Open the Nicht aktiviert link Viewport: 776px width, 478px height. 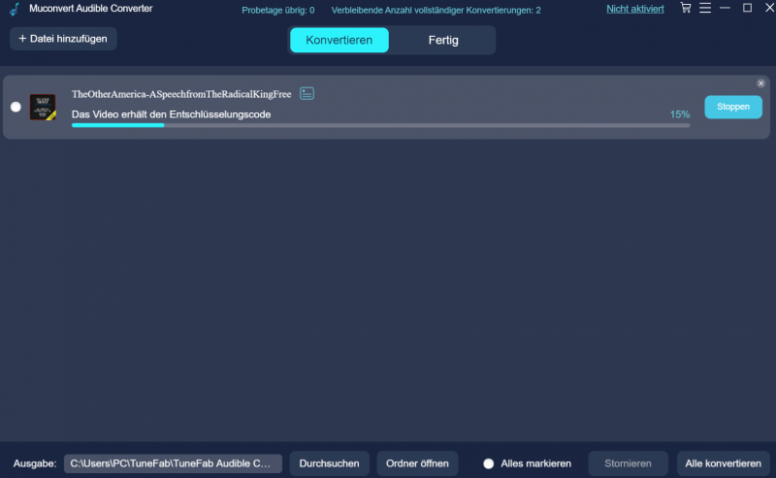(635, 9)
